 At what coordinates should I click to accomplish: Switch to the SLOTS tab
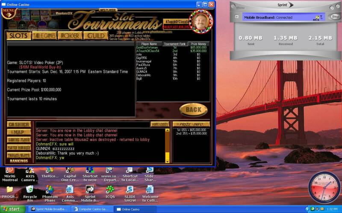[x=19, y=36]
